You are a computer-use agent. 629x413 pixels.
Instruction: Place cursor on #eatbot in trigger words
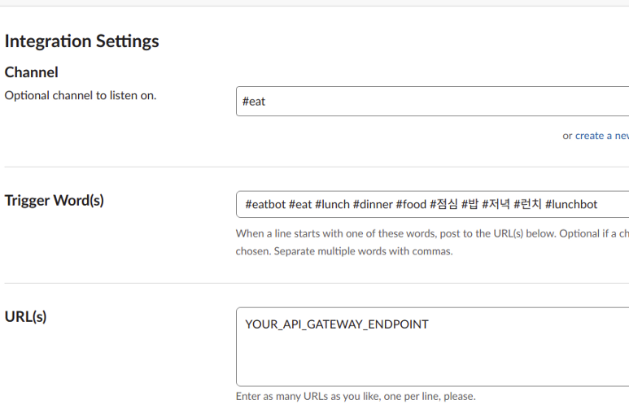(x=264, y=204)
